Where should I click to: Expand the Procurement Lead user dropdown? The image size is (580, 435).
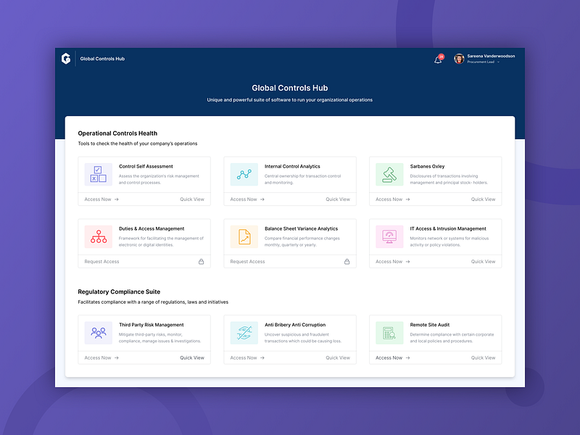pos(498,62)
